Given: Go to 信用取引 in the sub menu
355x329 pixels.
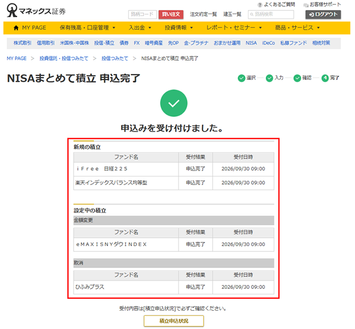Looking at the screenshot, I should click(46, 43).
